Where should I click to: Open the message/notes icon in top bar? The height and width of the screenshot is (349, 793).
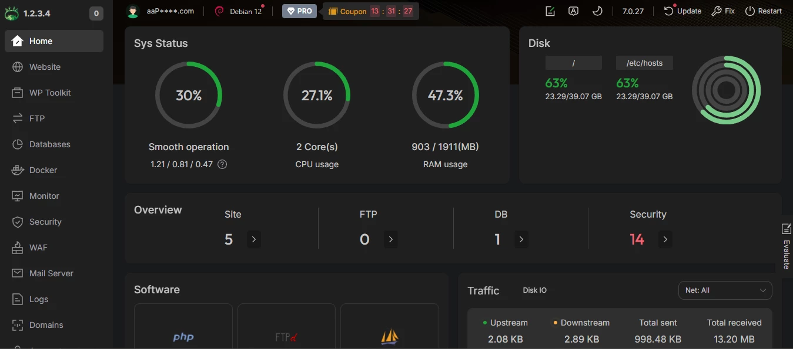pos(550,11)
